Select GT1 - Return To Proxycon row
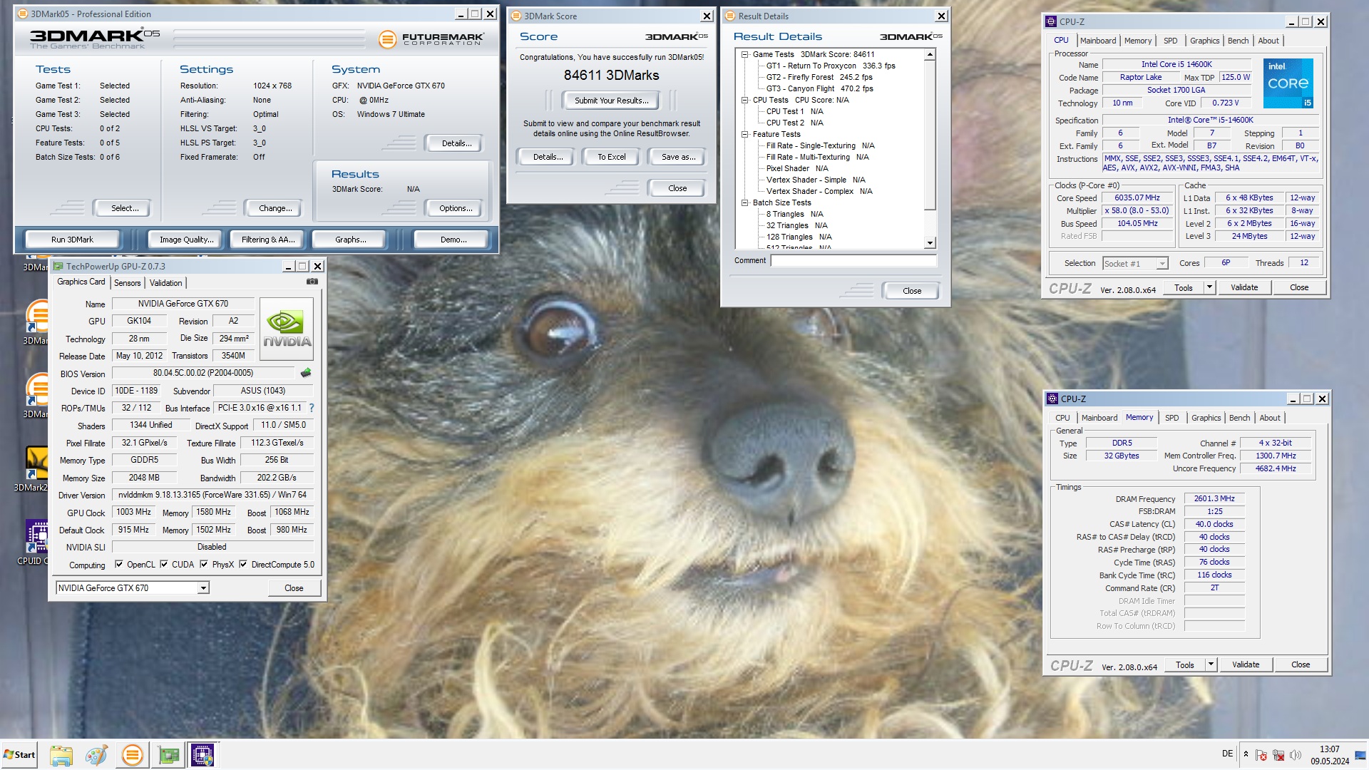The image size is (1369, 770). coord(831,66)
